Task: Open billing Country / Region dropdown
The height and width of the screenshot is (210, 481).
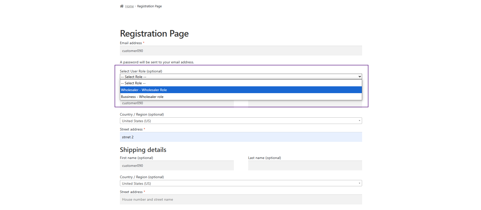Action: click(x=241, y=121)
